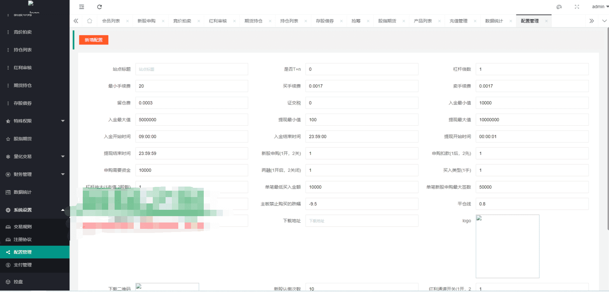This screenshot has height=294, width=609.
Task: Click the 是否T+n input field
Action: tap(362, 69)
